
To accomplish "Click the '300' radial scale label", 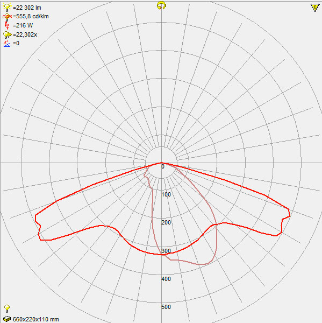I will [x=166, y=251].
